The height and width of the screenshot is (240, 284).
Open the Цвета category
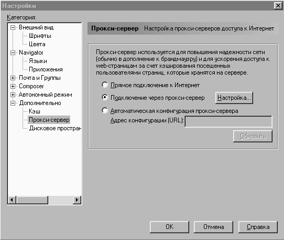[37, 44]
